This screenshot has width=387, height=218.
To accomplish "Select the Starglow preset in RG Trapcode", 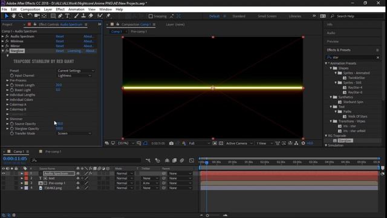I will click(x=345, y=140).
